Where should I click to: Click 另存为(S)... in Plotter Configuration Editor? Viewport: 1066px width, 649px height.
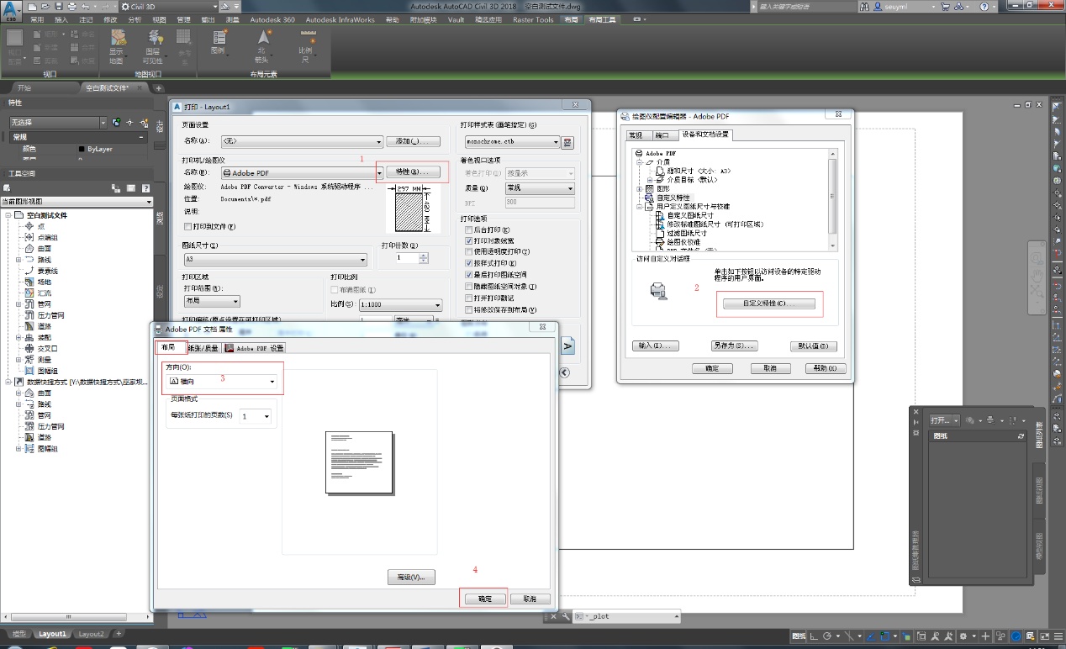[x=734, y=346]
